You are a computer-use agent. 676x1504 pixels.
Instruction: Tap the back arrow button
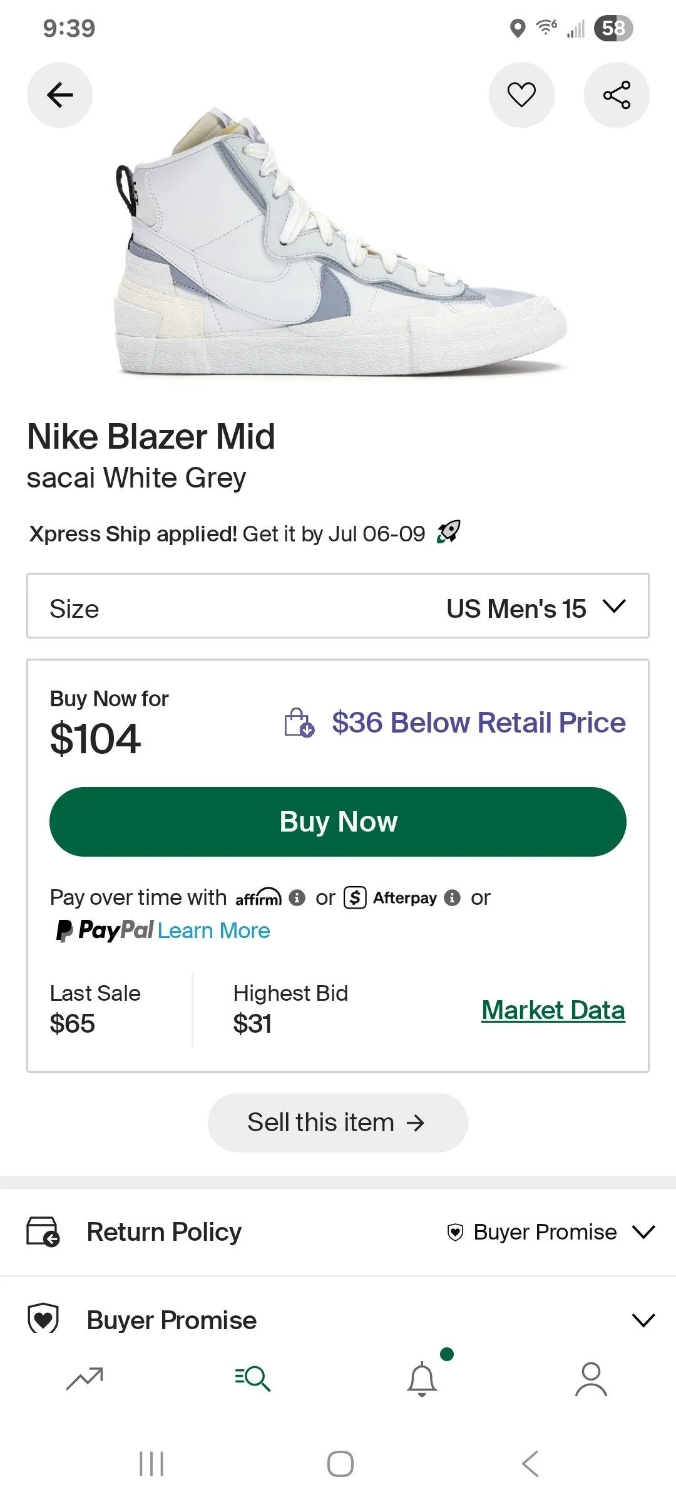(59, 95)
